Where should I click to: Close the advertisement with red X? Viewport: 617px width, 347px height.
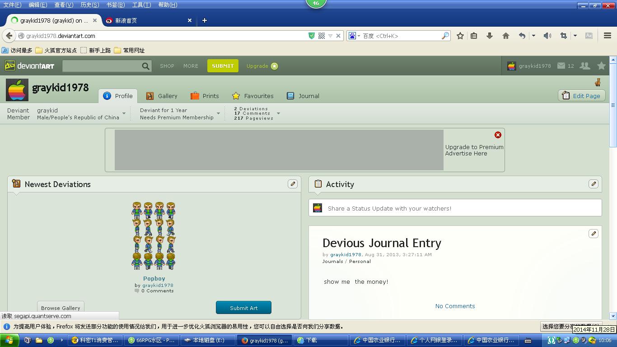click(498, 135)
